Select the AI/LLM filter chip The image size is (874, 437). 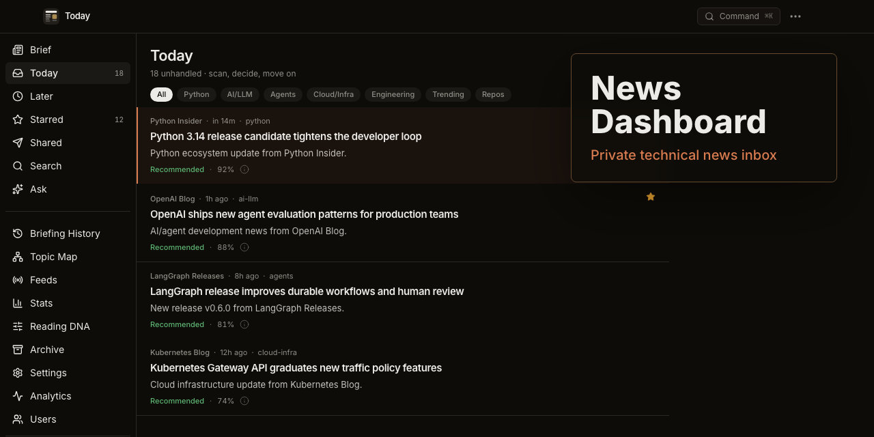point(240,94)
